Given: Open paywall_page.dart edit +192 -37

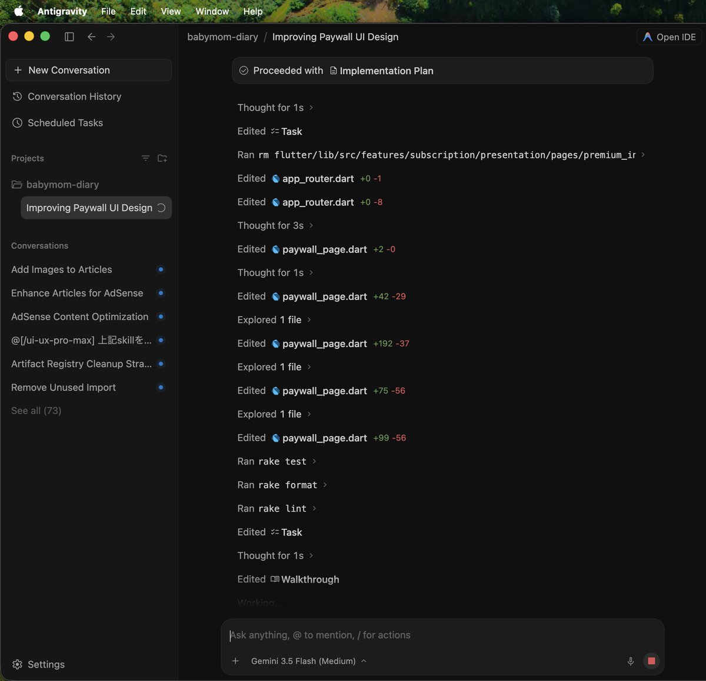Looking at the screenshot, I should pos(324,343).
